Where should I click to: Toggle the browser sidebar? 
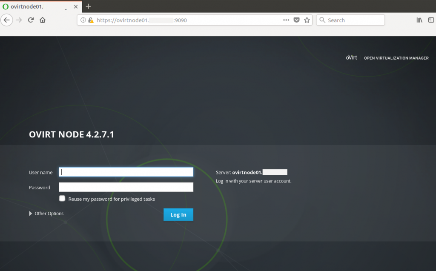431,20
